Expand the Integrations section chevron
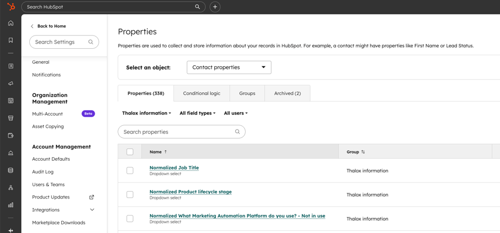This screenshot has height=233, width=500. coord(92,210)
